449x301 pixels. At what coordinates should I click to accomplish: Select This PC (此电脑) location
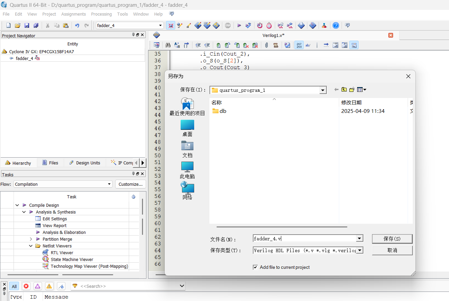[187, 170]
